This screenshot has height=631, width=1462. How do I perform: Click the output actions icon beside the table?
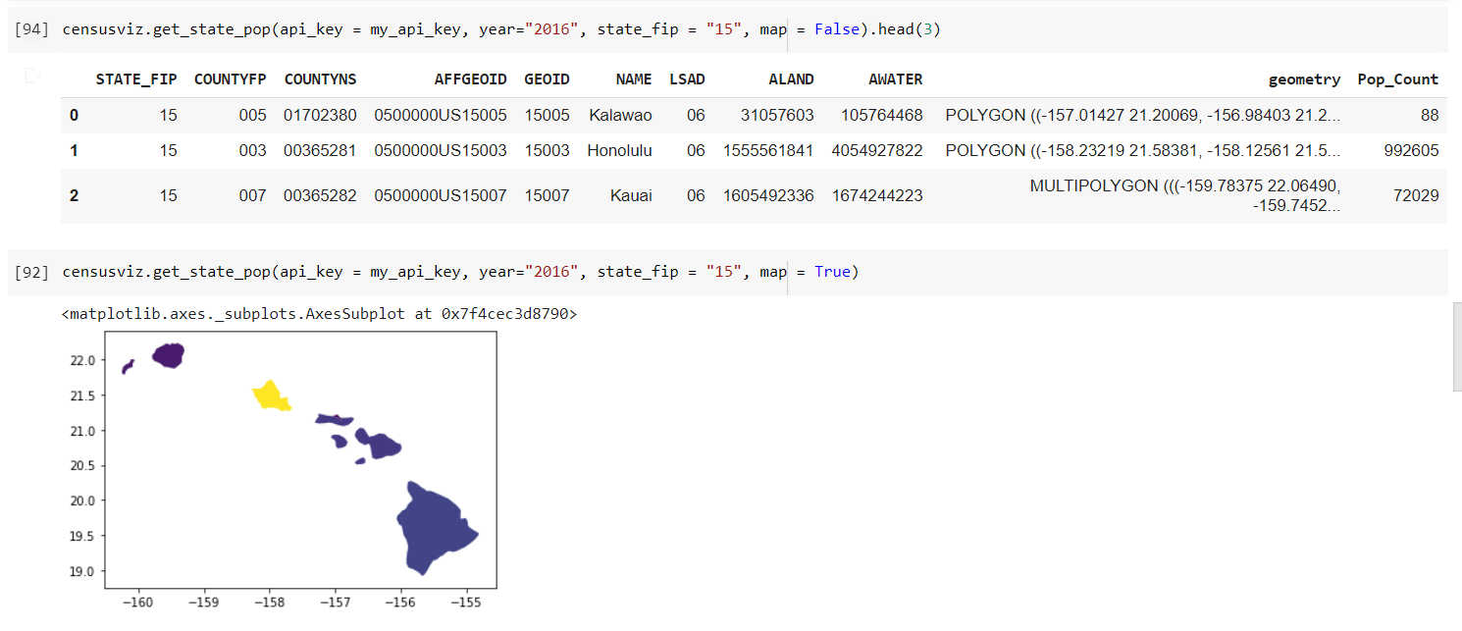pyautogui.click(x=32, y=76)
